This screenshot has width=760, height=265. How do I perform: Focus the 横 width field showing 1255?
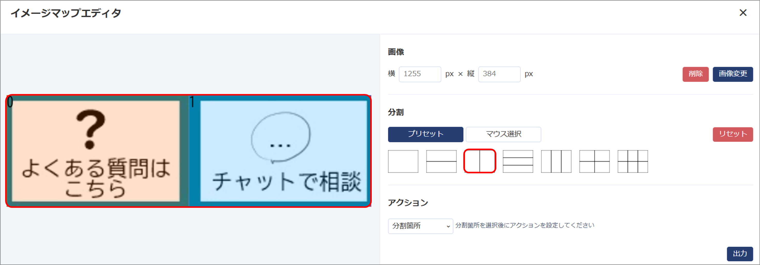(x=420, y=74)
